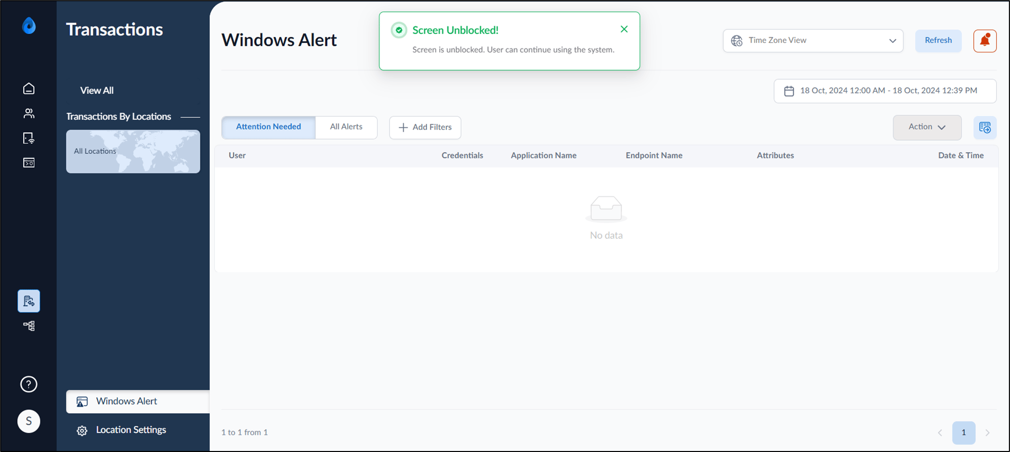
Task: Click the User column header
Action: coord(237,156)
